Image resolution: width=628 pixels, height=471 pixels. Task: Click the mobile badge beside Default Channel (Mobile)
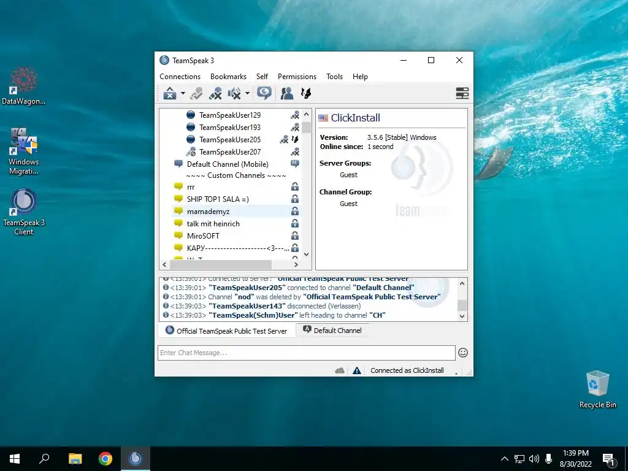tap(295, 163)
